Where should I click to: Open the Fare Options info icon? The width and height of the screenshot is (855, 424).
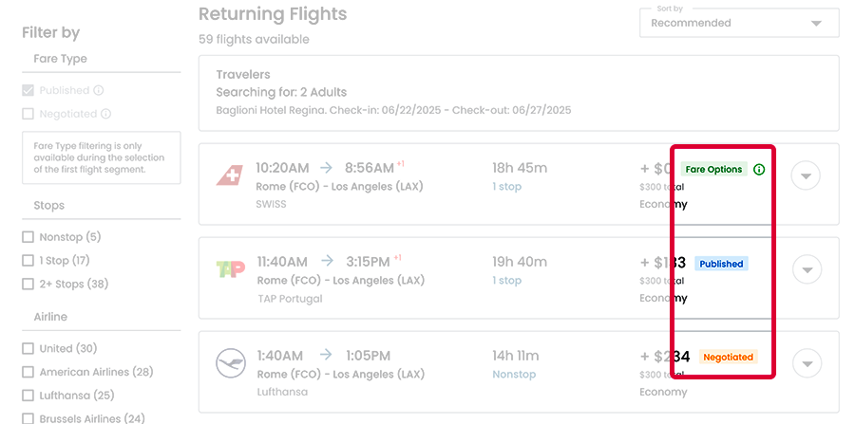tap(758, 170)
